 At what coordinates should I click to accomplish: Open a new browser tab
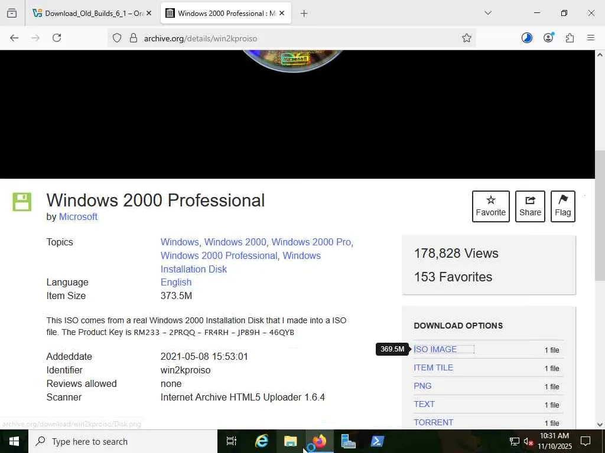(x=304, y=14)
